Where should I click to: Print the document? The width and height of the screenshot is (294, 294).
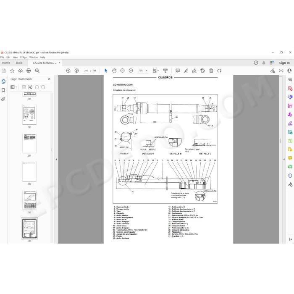point(29,71)
